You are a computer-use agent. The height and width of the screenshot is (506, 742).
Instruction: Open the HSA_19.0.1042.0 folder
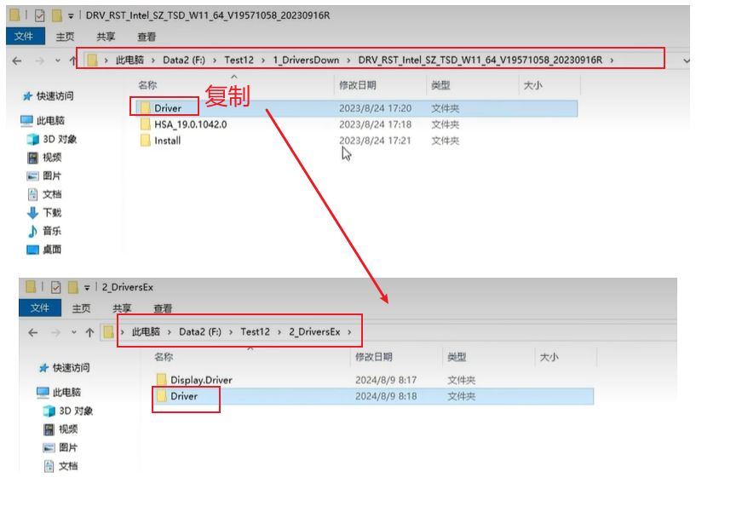click(x=190, y=124)
